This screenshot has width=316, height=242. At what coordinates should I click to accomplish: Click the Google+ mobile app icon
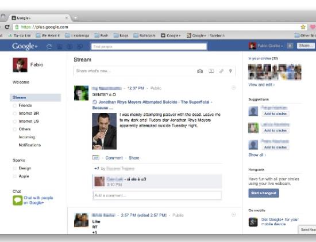click(253, 222)
